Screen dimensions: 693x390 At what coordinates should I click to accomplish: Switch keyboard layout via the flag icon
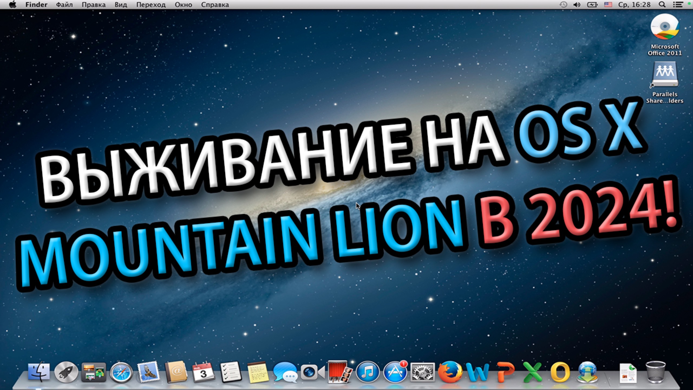pyautogui.click(x=608, y=4)
